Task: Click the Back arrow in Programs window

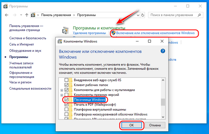Action: [x=7, y=15]
